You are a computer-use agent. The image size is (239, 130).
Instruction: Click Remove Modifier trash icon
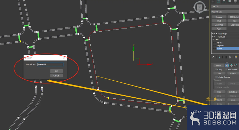[x=230, y=57]
